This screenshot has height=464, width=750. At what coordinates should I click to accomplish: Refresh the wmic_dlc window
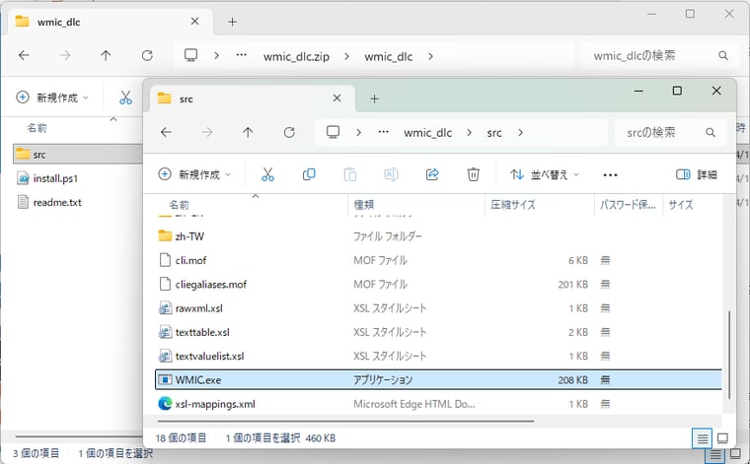[147, 55]
